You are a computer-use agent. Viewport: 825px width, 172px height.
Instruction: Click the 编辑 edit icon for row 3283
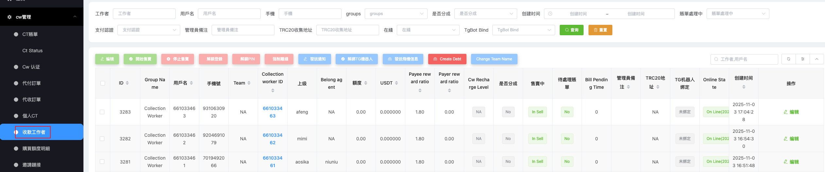tap(791, 112)
